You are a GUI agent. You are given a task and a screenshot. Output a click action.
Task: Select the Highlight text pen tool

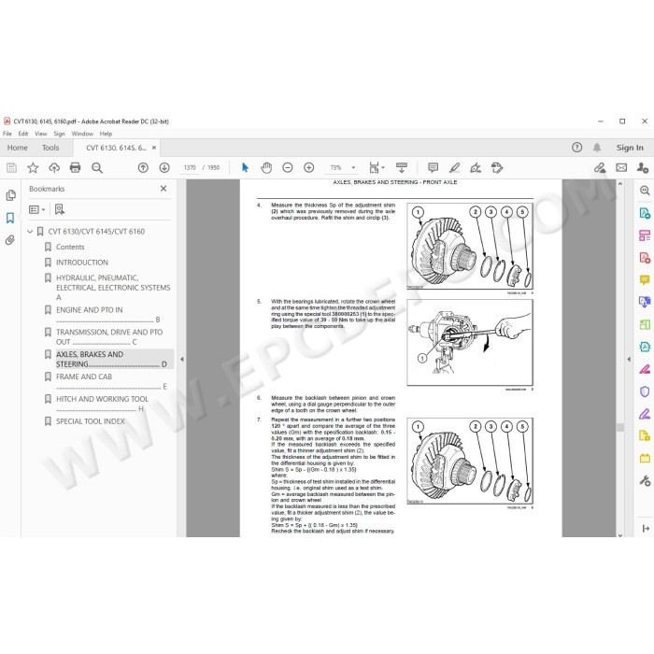(454, 167)
